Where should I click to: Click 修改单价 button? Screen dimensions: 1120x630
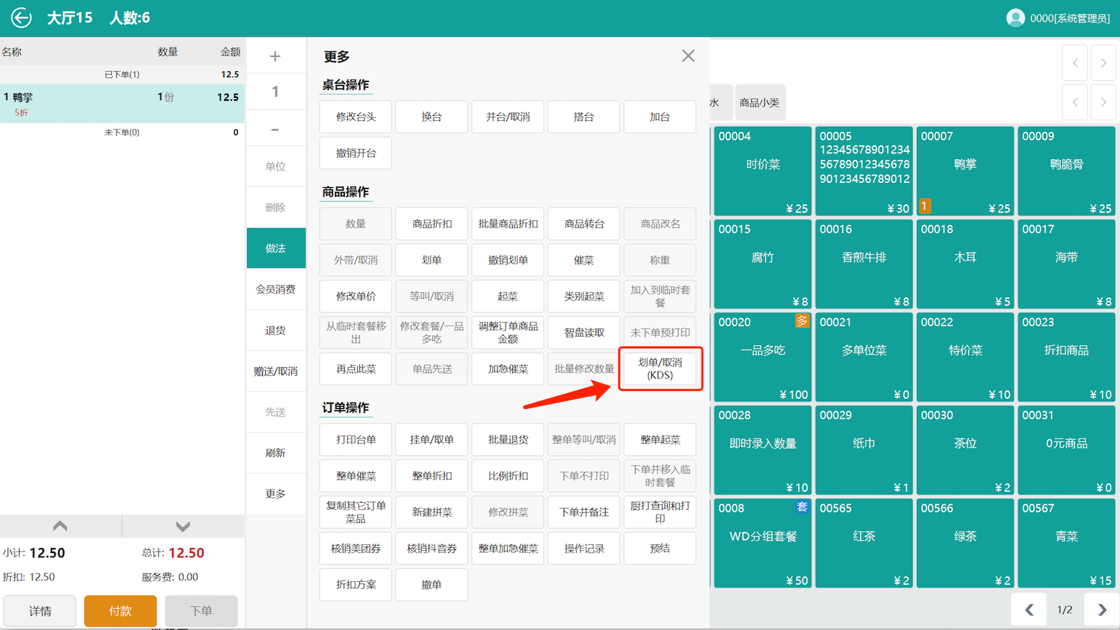[356, 296]
